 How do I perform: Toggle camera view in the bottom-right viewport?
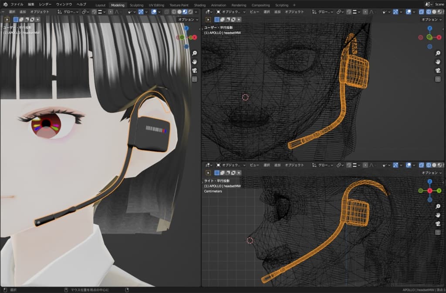tap(438, 223)
